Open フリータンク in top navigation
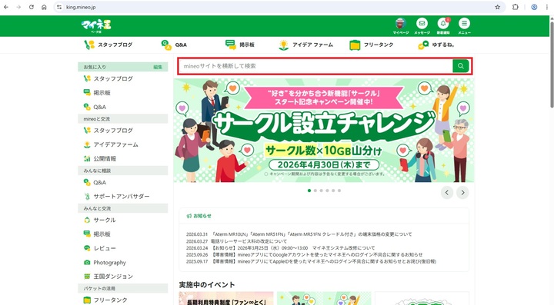 click(372, 45)
